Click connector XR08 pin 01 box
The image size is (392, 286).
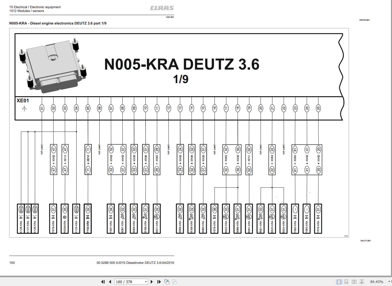click(145, 159)
